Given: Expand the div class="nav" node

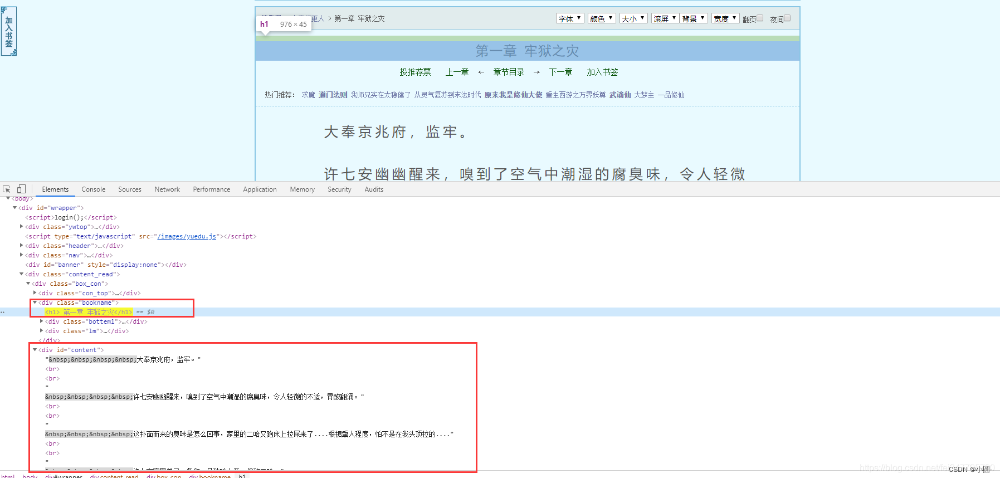Looking at the screenshot, I should pos(21,255).
